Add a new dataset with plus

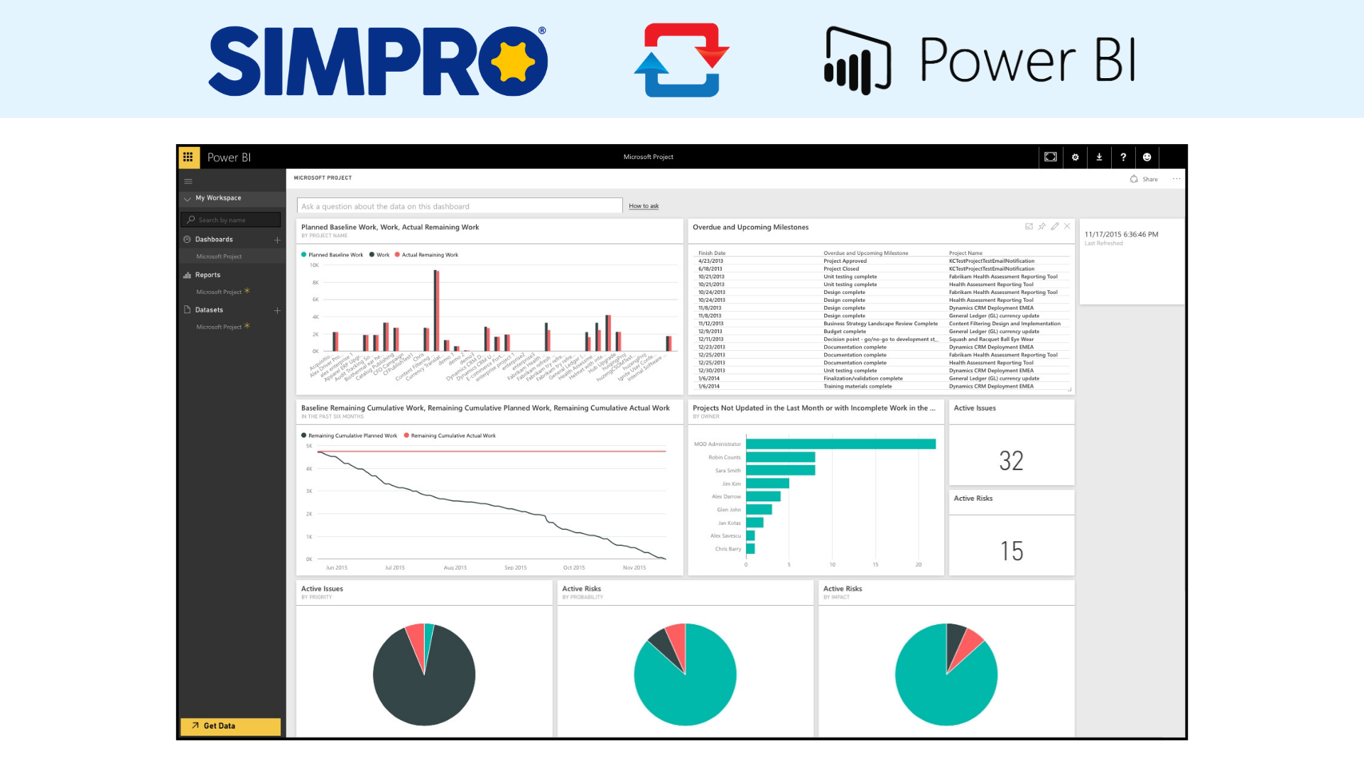pos(277,310)
